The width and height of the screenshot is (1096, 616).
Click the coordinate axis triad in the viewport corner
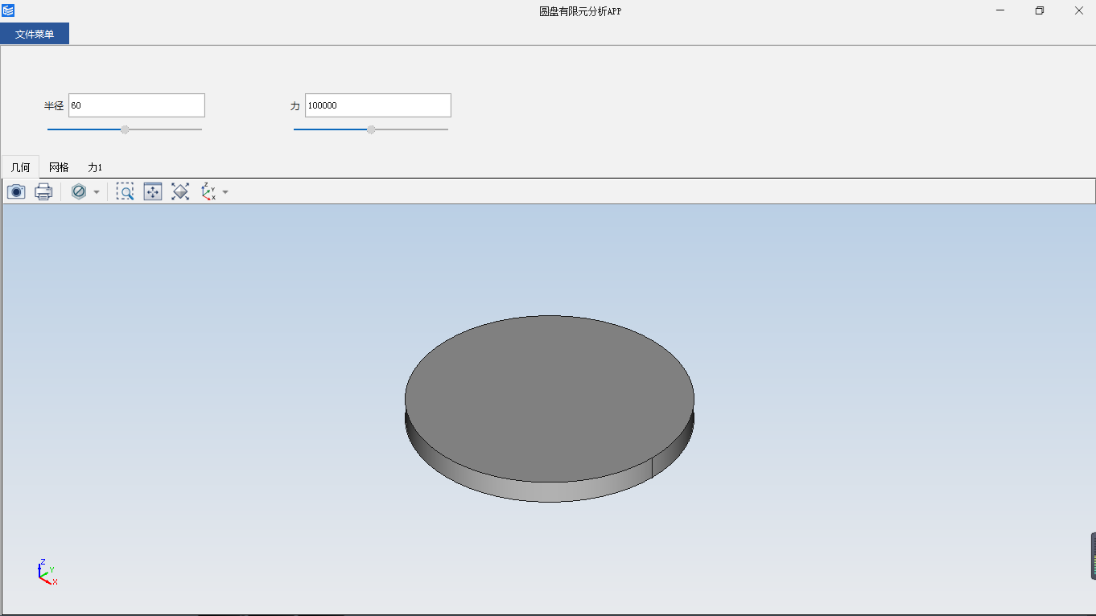[x=47, y=571]
